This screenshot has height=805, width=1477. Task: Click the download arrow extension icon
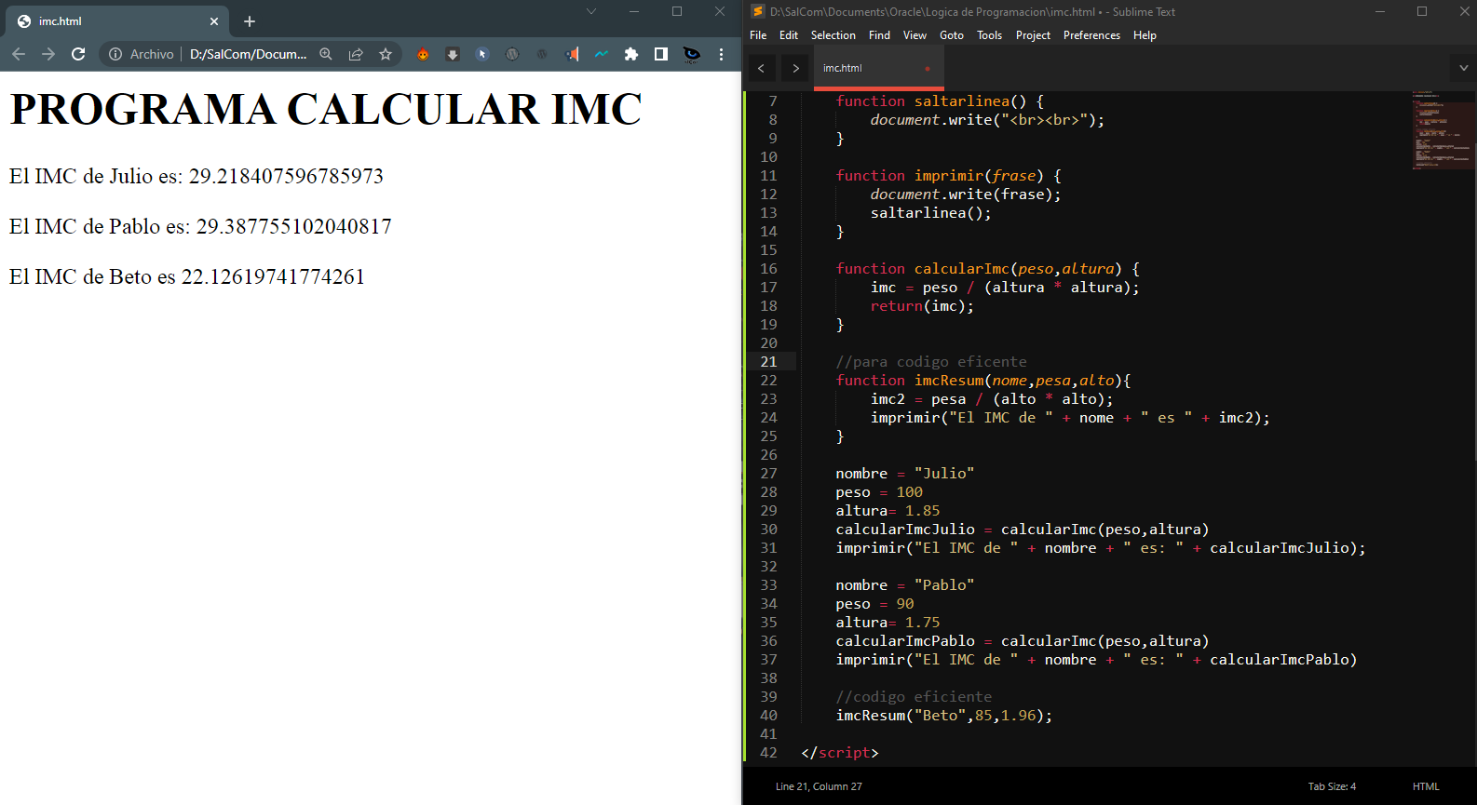tap(453, 54)
